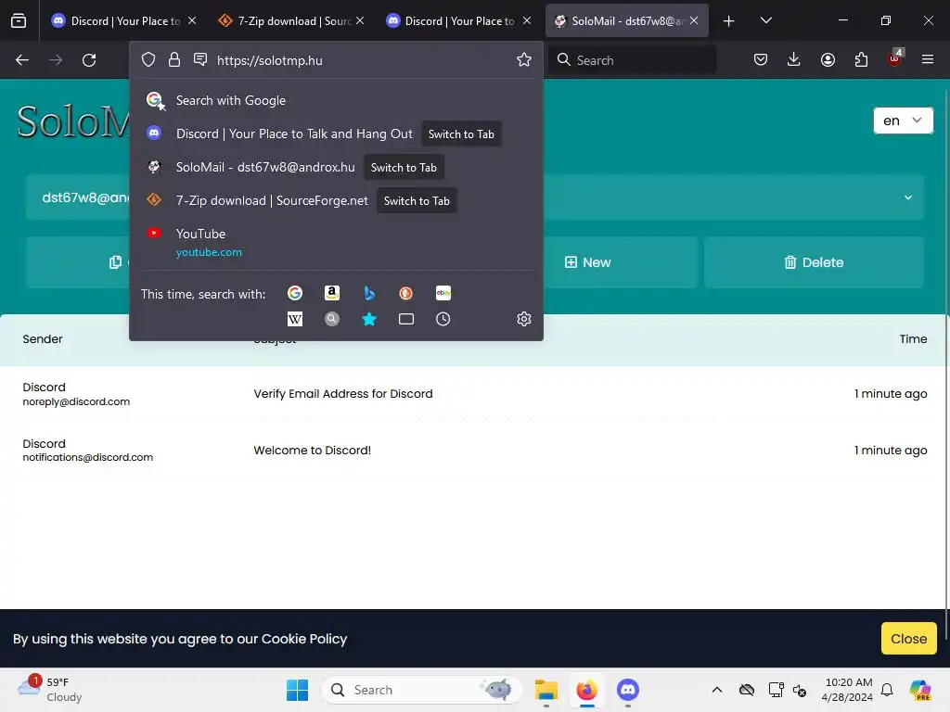The height and width of the screenshot is (712, 950).
Task: Choose Search with Google suggestion
Action: click(x=336, y=100)
